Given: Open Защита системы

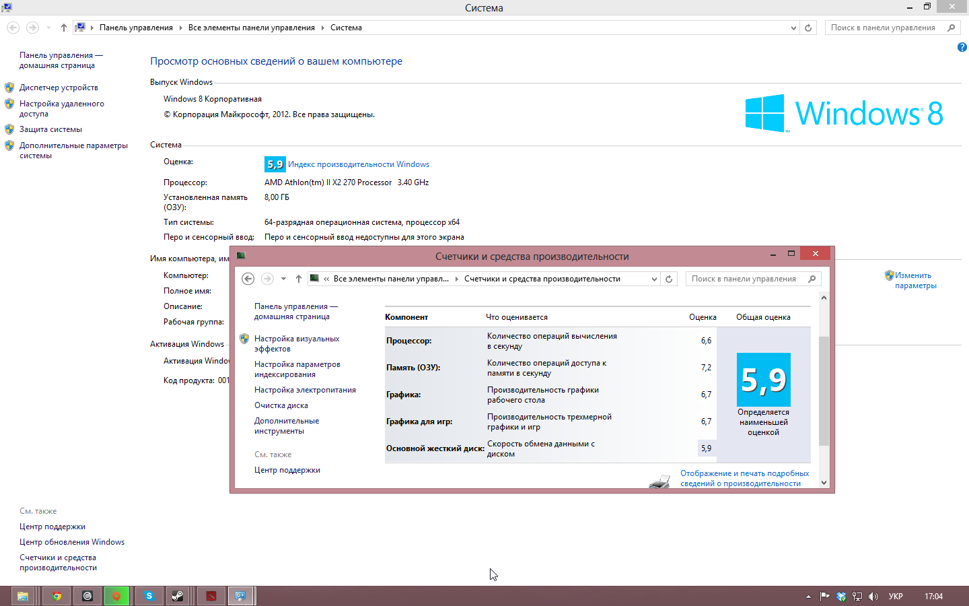Looking at the screenshot, I should click(50, 129).
